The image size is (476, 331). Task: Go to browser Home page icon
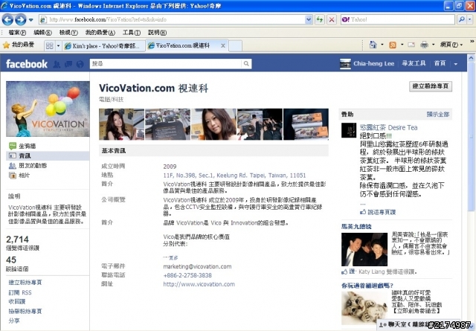point(373,45)
